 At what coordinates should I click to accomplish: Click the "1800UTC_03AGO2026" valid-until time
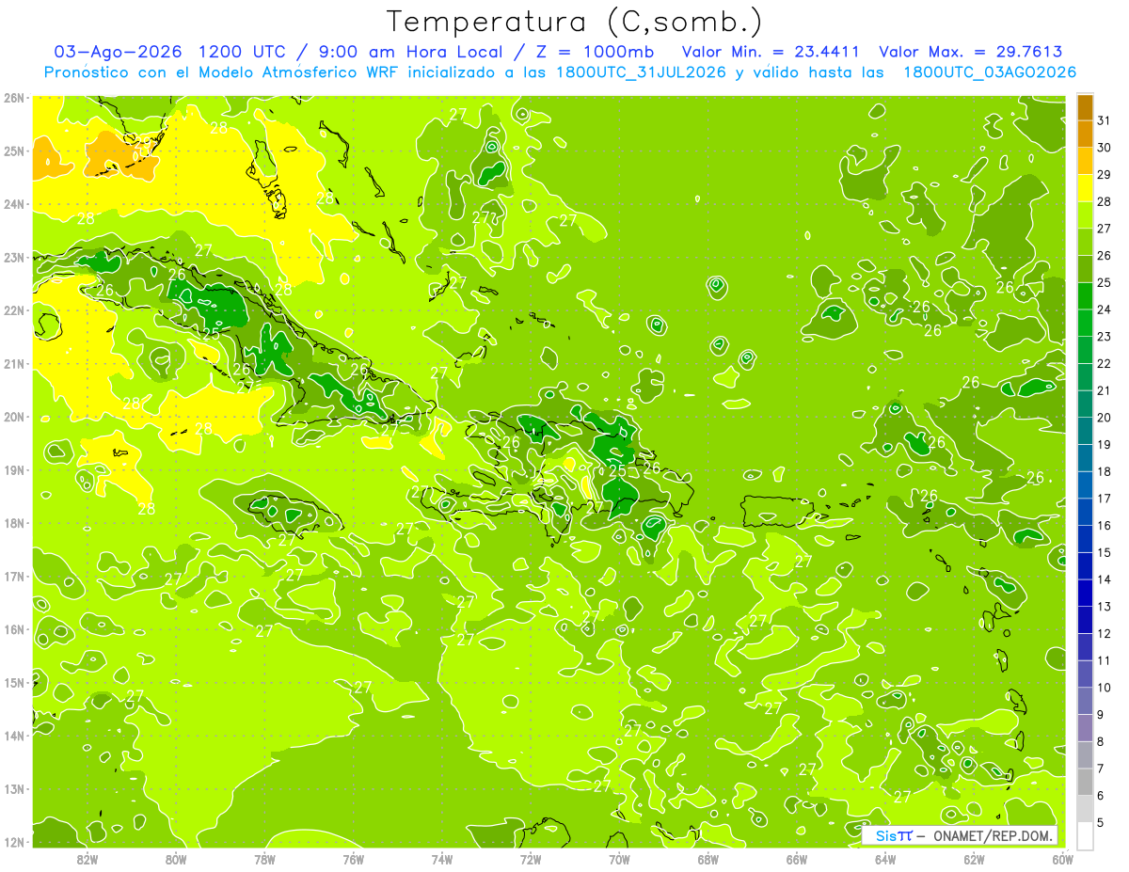coord(989,72)
